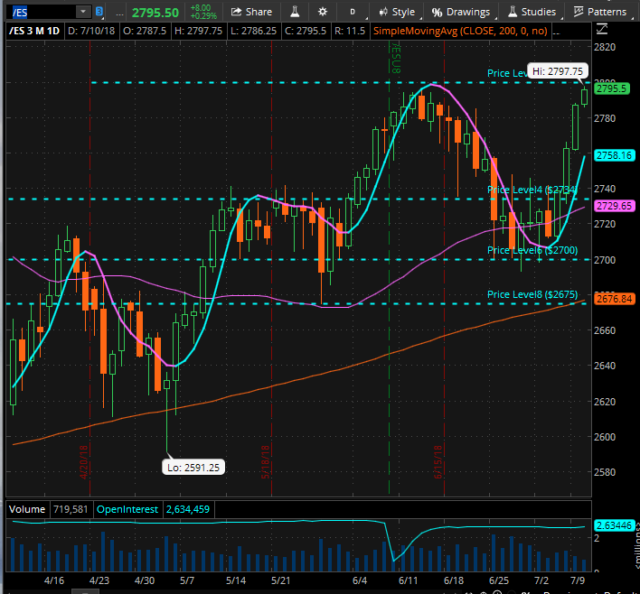Open the Patterns menu

pyautogui.click(x=600, y=13)
